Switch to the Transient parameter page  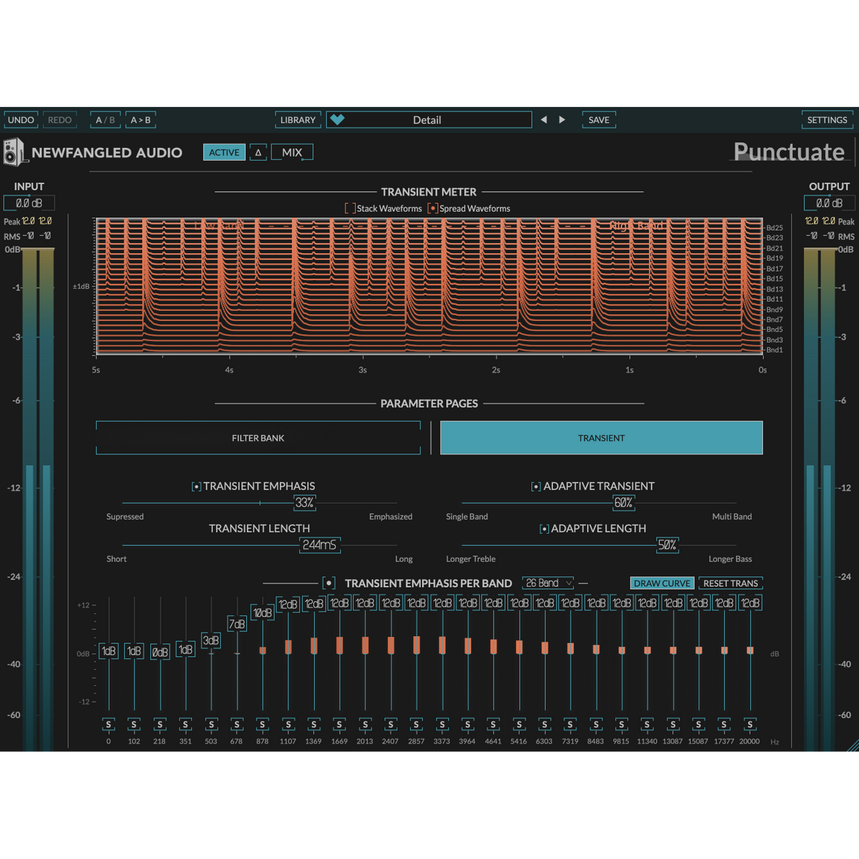[x=601, y=438]
